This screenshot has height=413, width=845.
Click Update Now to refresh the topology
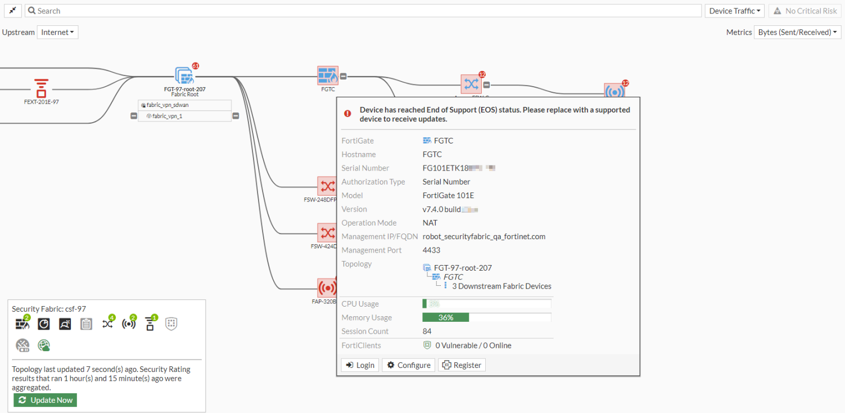(x=45, y=400)
